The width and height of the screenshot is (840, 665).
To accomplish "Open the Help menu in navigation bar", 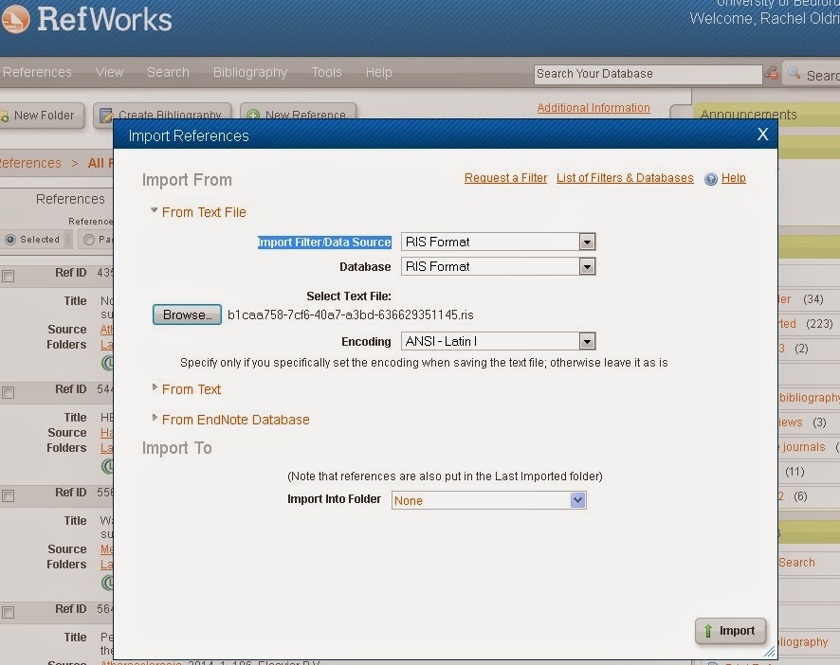I will (378, 72).
